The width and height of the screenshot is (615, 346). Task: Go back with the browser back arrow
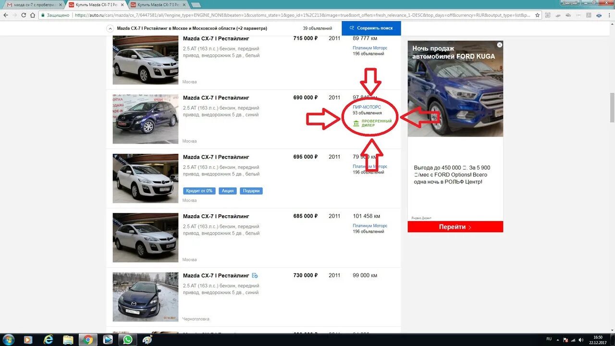(x=6, y=15)
